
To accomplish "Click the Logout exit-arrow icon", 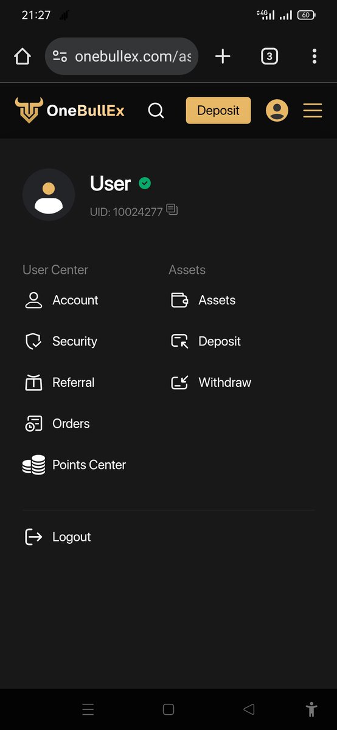I will click(33, 537).
